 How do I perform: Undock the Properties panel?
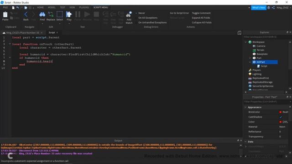[x=287, y=97]
